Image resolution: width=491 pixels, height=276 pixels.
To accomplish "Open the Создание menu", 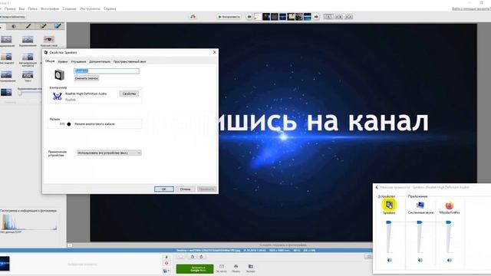I will coord(69,8).
